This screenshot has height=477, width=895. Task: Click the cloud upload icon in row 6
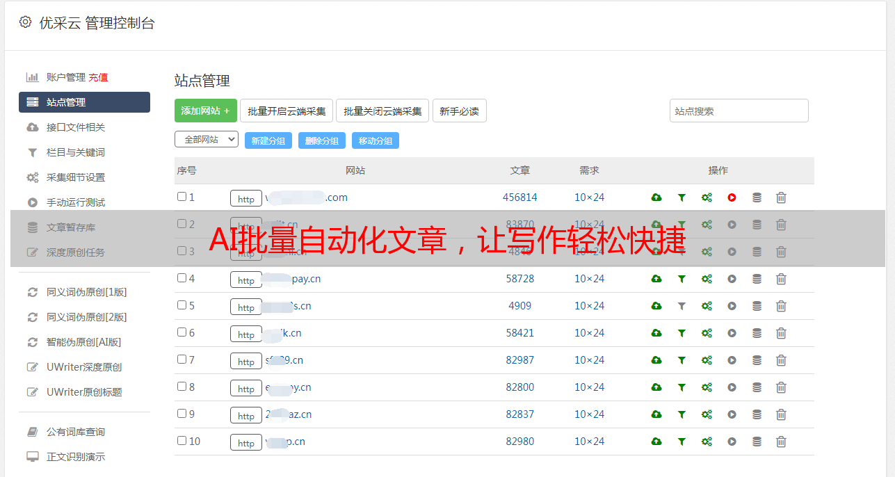[x=656, y=333]
